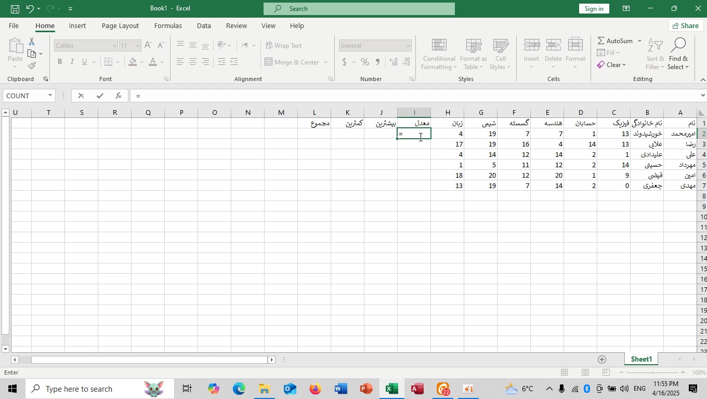Viewport: 707px width, 399px height.
Task: Click the Align Left icon
Action: click(180, 62)
